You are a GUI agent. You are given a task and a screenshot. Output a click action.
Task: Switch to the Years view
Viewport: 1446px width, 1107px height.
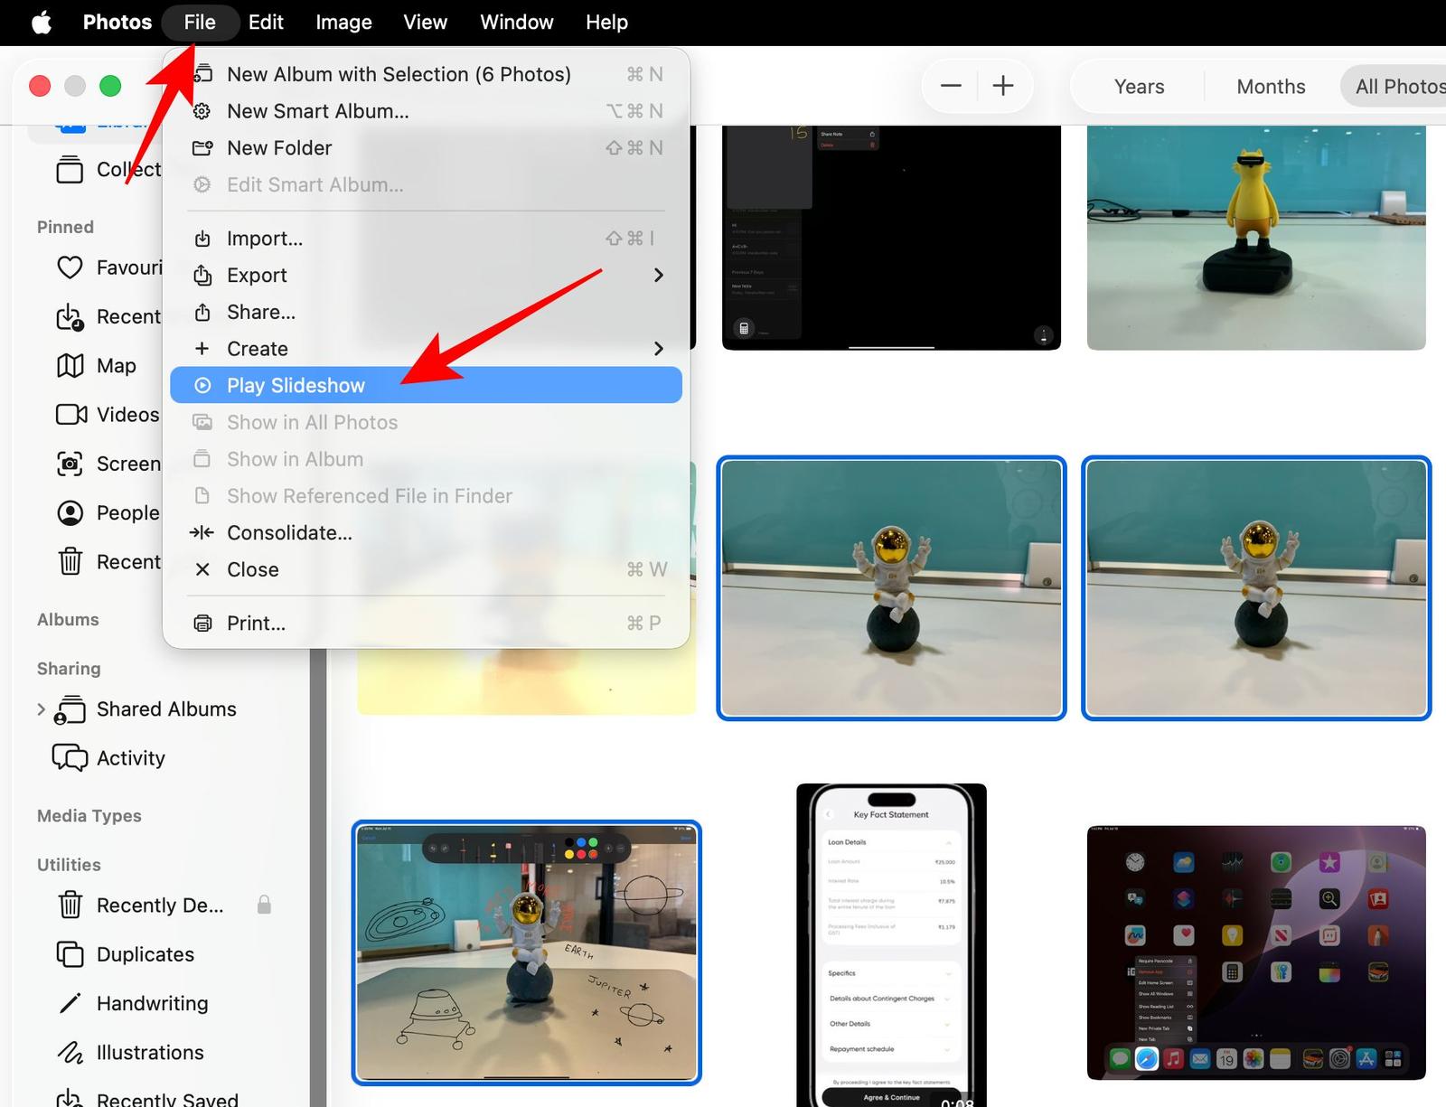pyautogui.click(x=1139, y=87)
